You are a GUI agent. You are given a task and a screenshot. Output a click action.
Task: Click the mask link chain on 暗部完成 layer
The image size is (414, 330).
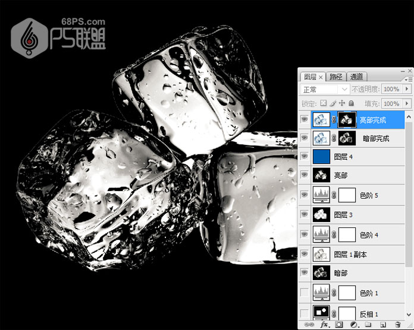pyautogui.click(x=334, y=138)
